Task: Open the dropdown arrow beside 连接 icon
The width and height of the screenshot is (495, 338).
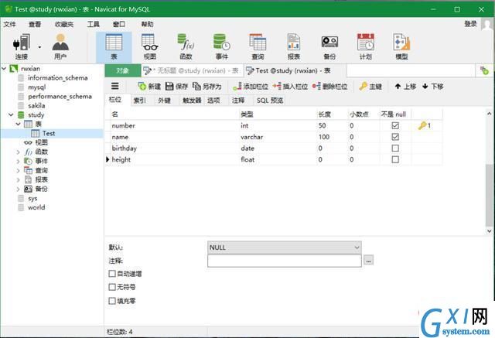Action: coord(39,47)
